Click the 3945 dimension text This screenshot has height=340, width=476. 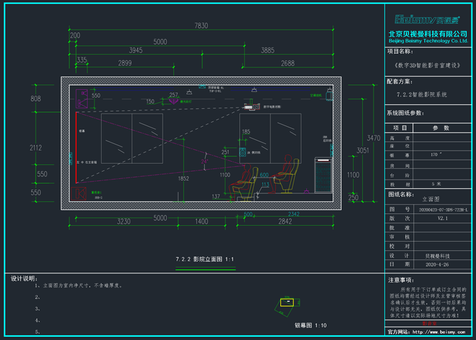click(136, 50)
